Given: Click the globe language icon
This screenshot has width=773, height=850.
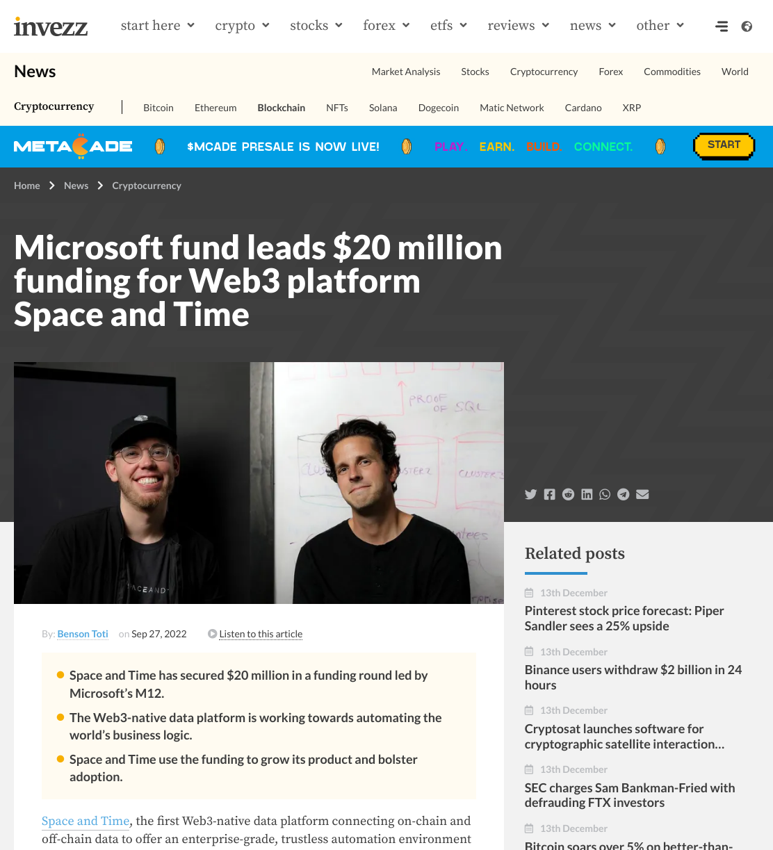Looking at the screenshot, I should (747, 26).
